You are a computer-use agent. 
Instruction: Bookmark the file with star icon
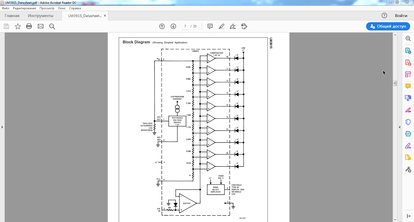(x=18, y=26)
